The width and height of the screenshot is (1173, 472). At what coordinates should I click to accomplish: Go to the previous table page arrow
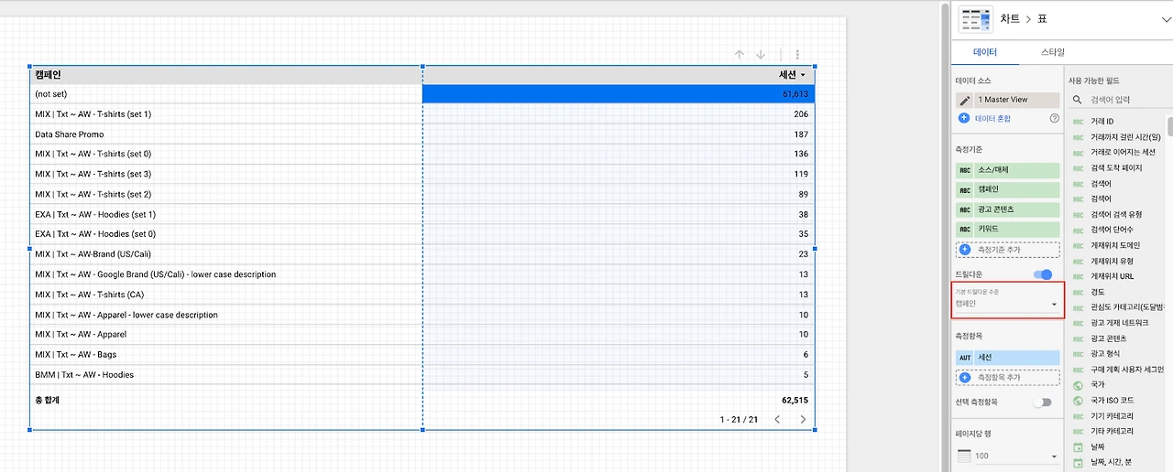pos(777,419)
